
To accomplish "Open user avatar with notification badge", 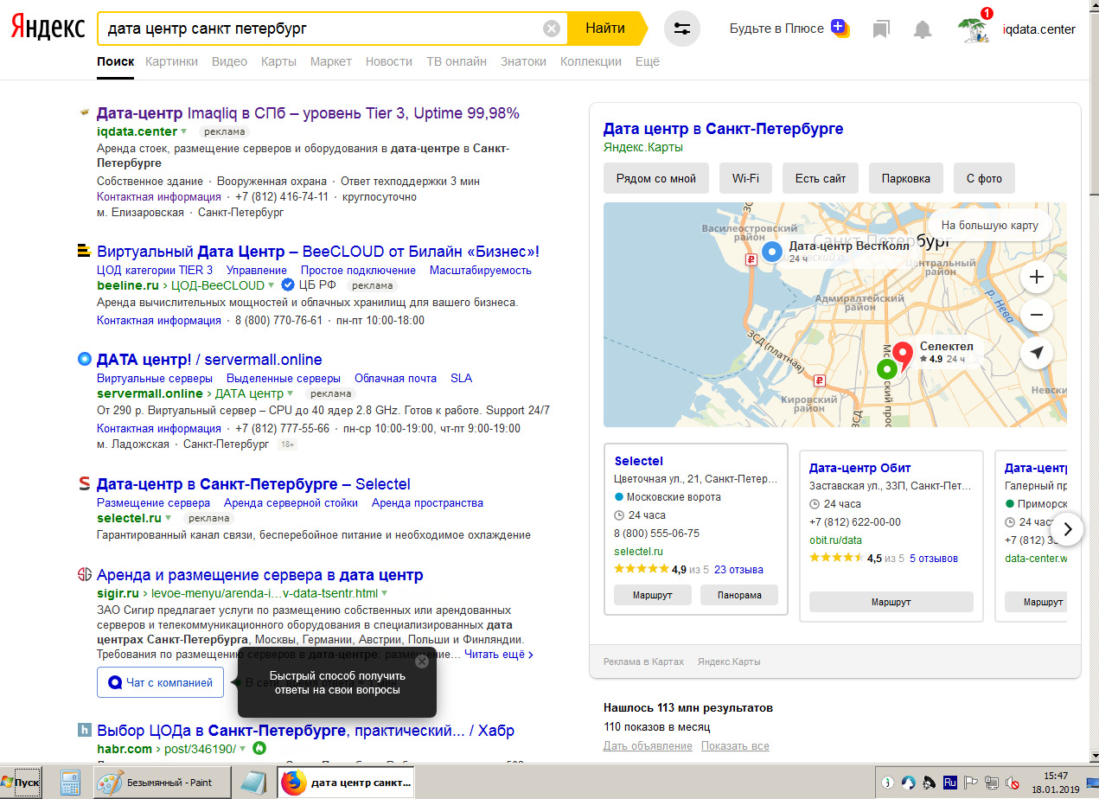I will (974, 28).
